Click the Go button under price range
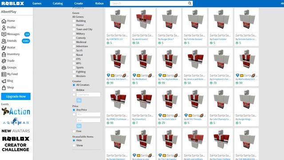The height and width of the screenshot is (160, 284). click(x=79, y=126)
